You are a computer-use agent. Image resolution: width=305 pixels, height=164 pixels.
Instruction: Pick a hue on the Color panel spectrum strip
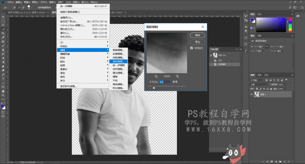290,25
